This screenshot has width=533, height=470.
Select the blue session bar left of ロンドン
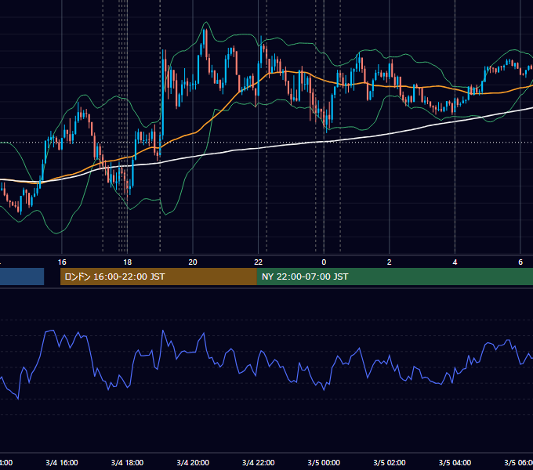(x=22, y=277)
